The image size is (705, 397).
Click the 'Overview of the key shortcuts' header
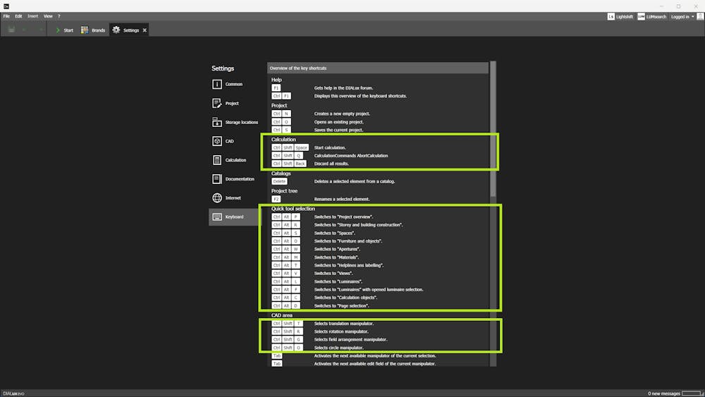[x=378, y=68]
